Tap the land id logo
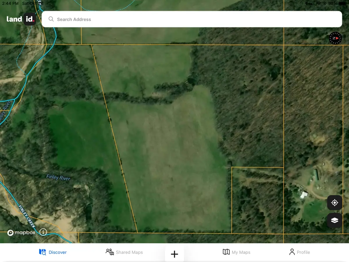Image resolution: width=349 pixels, height=262 pixels. [x=21, y=19]
